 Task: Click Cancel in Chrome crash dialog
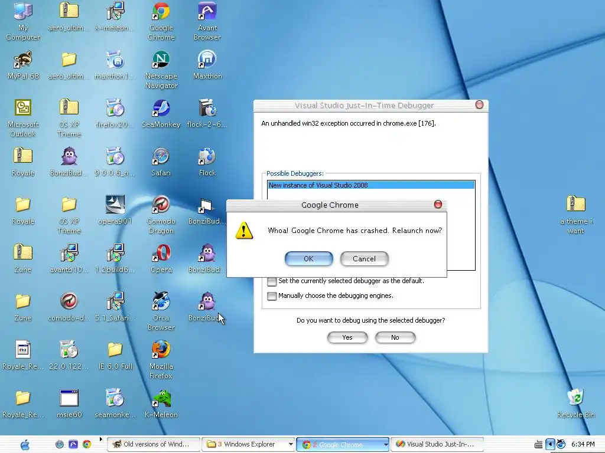(364, 259)
